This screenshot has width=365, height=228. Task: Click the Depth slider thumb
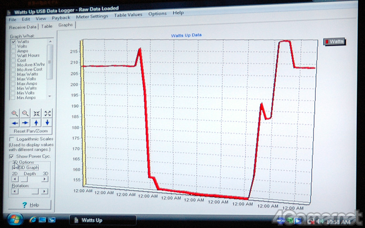pyautogui.click(x=24, y=179)
